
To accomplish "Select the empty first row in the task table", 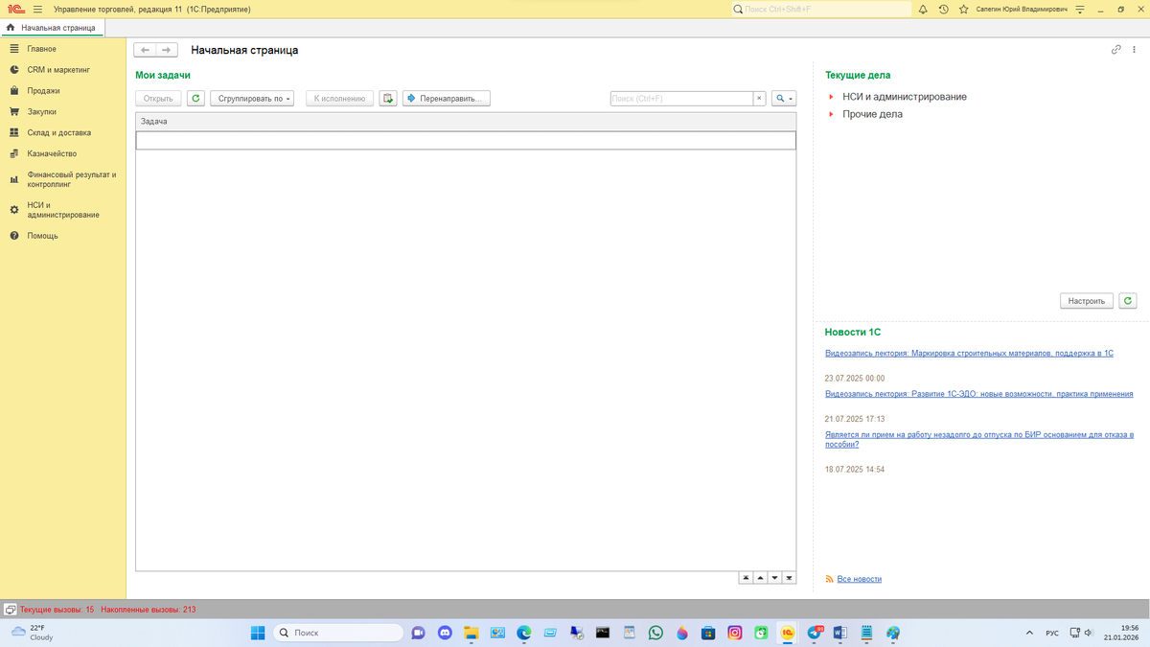I will point(466,141).
